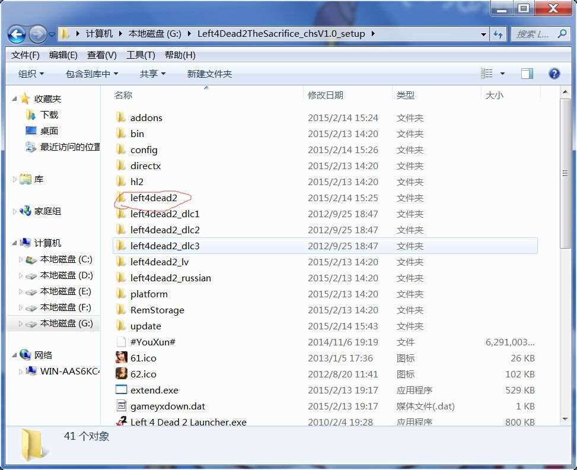Select the left4dead2_dlc3 folder icon

tap(121, 246)
